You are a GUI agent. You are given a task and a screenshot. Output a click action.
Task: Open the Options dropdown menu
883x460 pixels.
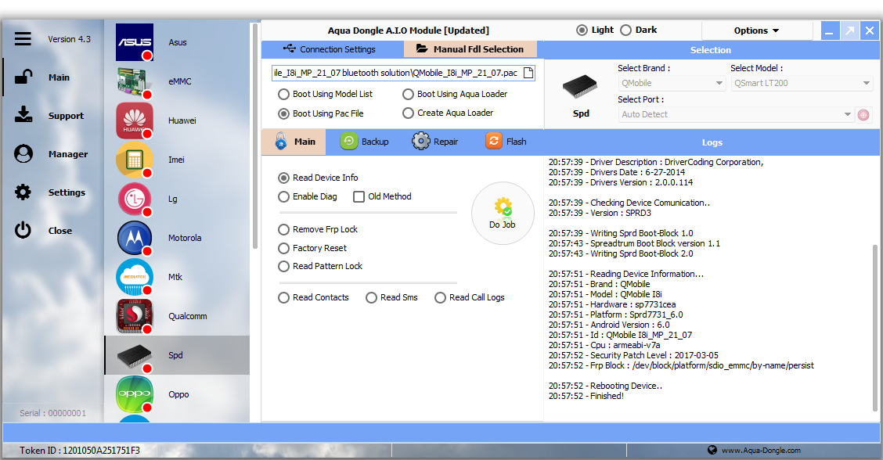(756, 31)
